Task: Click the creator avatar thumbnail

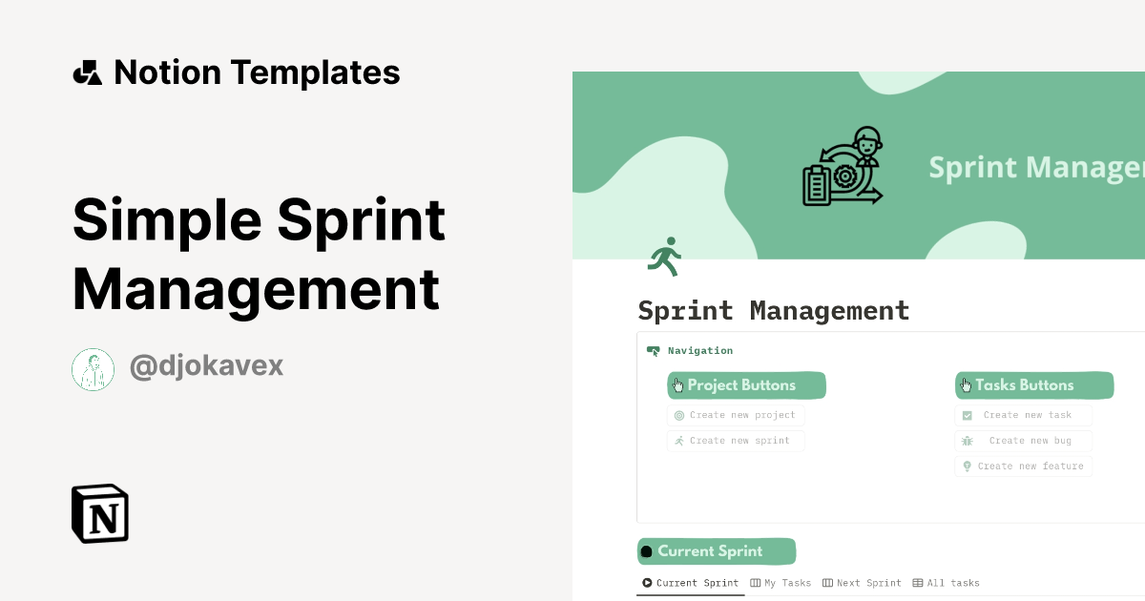Action: point(93,368)
